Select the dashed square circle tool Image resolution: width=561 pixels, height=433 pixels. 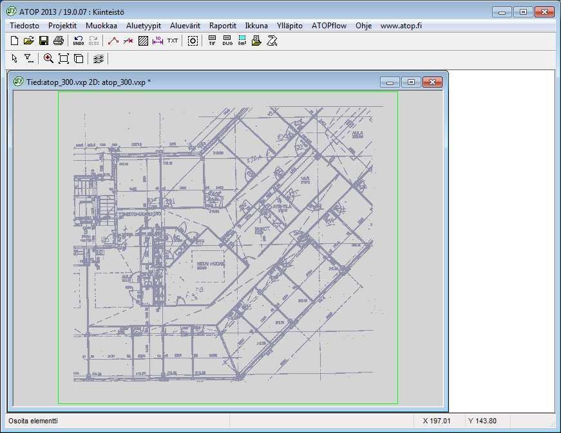click(x=193, y=41)
